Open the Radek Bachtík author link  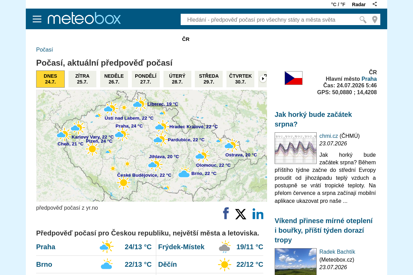pos(337,252)
